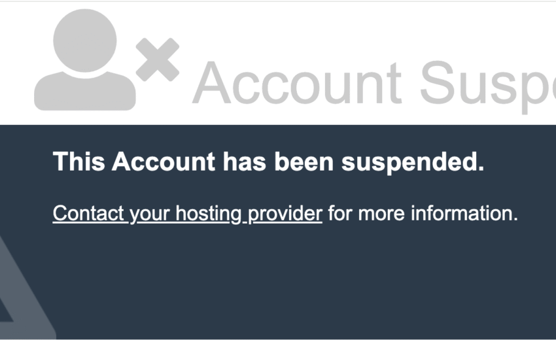Click the bold word 'This' in the message
Viewport: 556px width, 340px height.
tap(79, 161)
